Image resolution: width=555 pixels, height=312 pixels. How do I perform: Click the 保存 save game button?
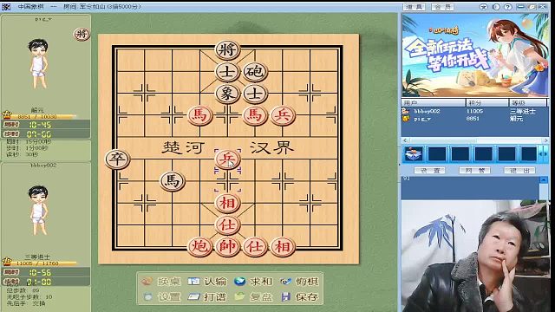click(x=299, y=296)
